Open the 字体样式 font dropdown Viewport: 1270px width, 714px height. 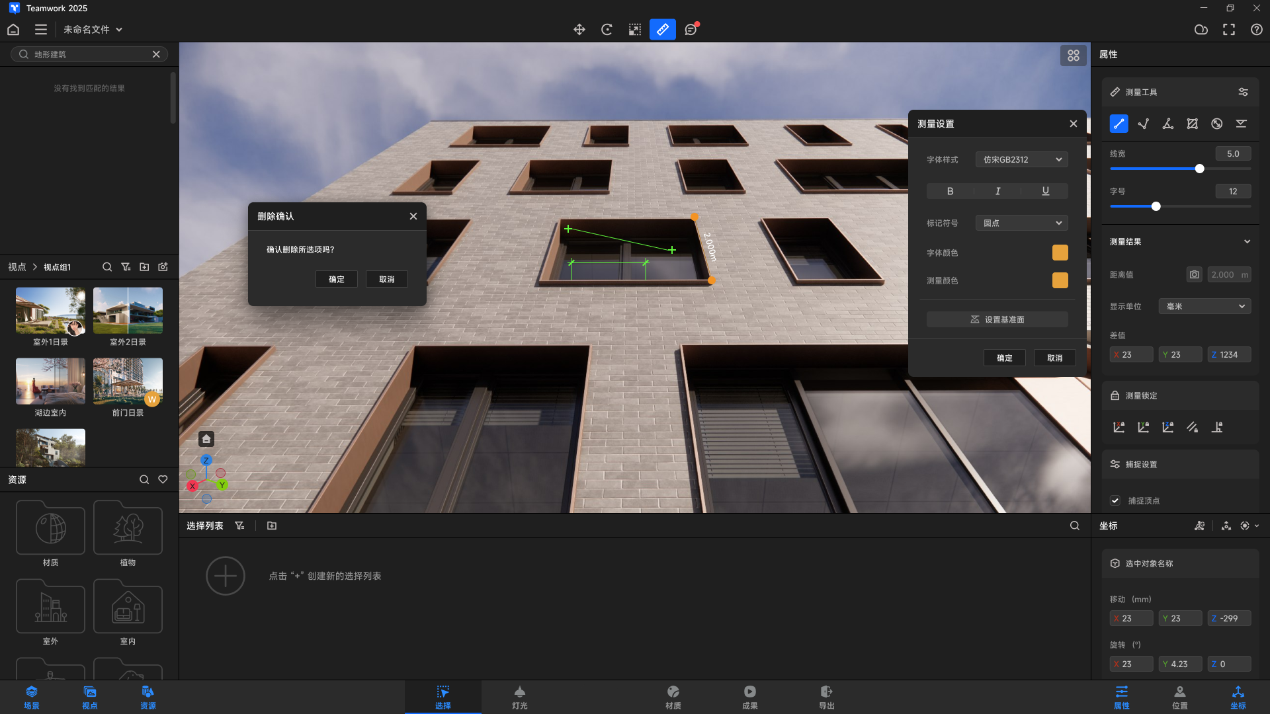1021,159
